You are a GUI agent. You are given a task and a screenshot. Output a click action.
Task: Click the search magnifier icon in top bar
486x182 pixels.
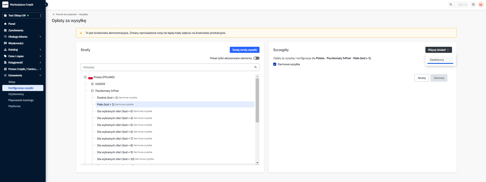click(451, 5)
